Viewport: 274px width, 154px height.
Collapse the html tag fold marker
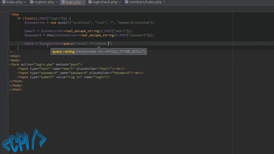[x=8, y=56]
